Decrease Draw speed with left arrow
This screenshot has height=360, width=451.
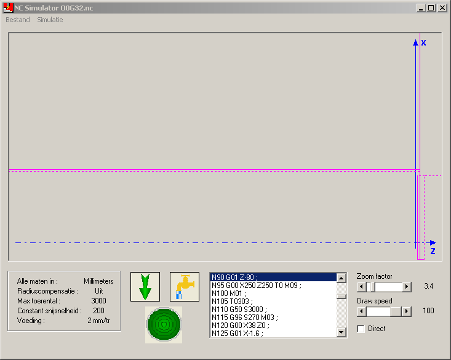[x=362, y=311]
